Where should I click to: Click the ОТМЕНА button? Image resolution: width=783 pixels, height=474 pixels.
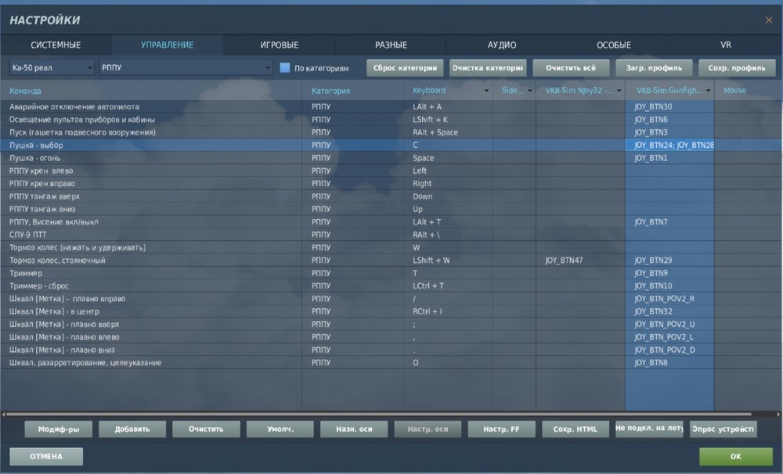[x=46, y=457]
